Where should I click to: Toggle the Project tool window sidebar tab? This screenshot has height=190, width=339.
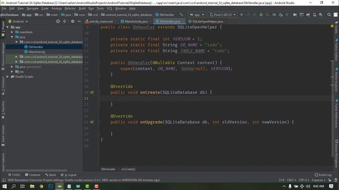(x=3, y=28)
